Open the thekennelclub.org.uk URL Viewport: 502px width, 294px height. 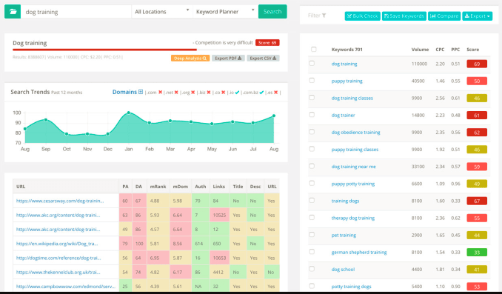(58, 273)
